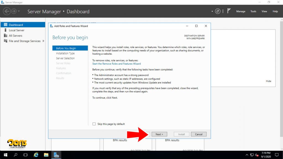The image size is (283, 159).
Task: Open the Action Center notifications icon
Action: point(277,155)
